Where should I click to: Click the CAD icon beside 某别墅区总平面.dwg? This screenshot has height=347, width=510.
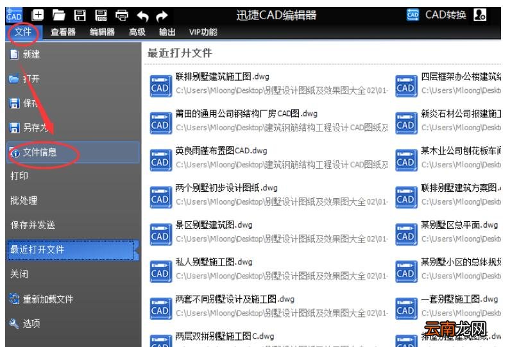(406, 235)
